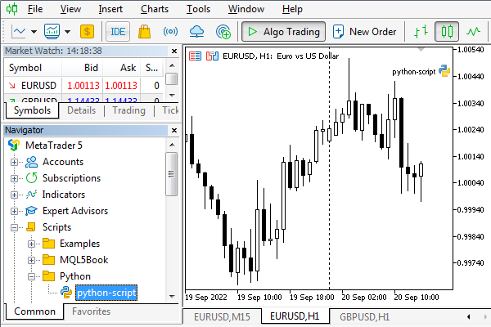
Task: Switch to Symbols tab in Market Watch
Action: 32,110
